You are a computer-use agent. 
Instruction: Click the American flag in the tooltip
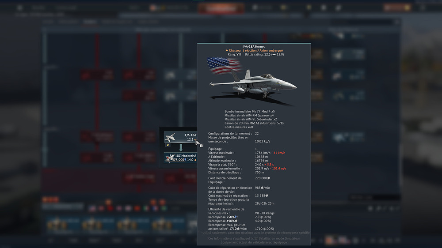[x=223, y=66]
